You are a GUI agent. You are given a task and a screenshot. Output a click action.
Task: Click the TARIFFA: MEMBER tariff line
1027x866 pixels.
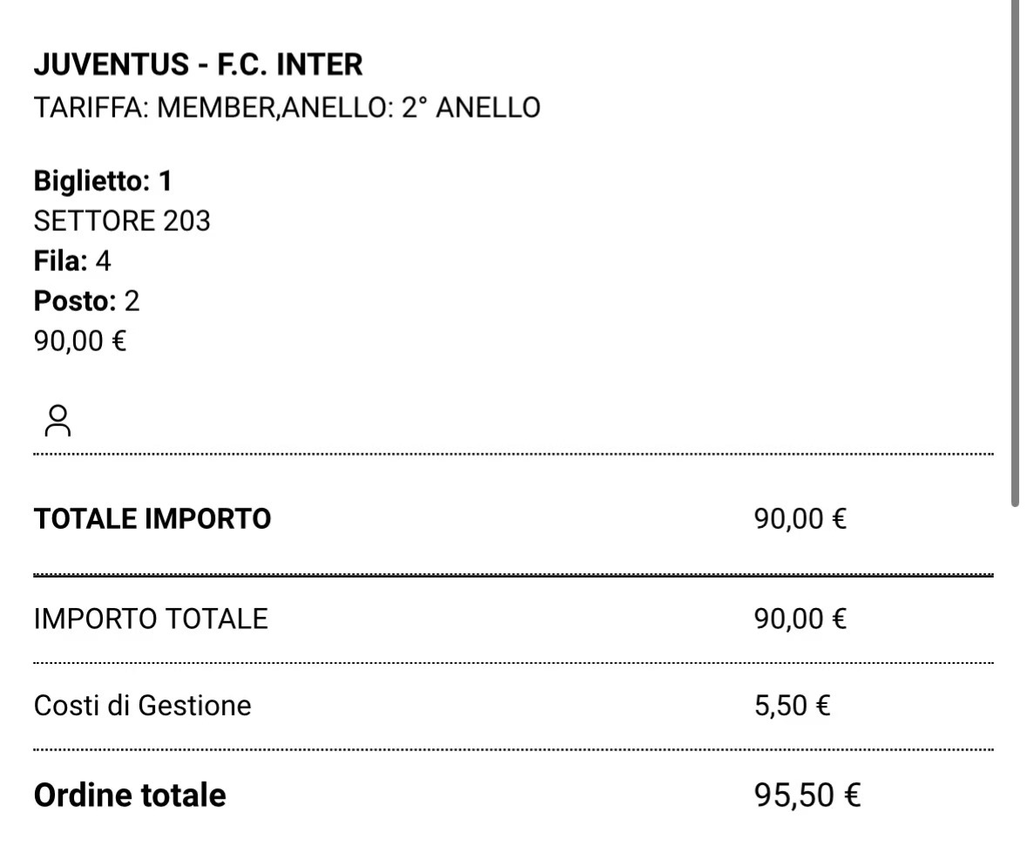tap(287, 107)
